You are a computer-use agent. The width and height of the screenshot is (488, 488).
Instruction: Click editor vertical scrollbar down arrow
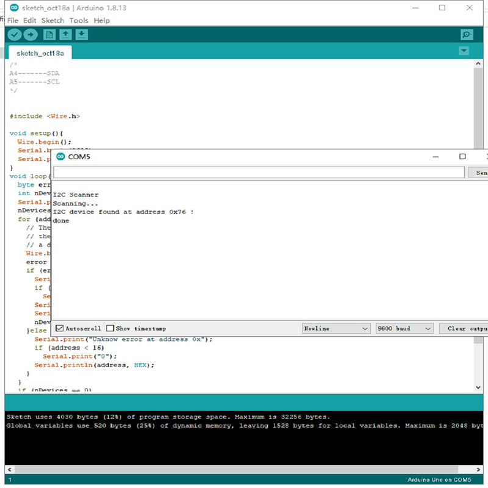coord(478,387)
